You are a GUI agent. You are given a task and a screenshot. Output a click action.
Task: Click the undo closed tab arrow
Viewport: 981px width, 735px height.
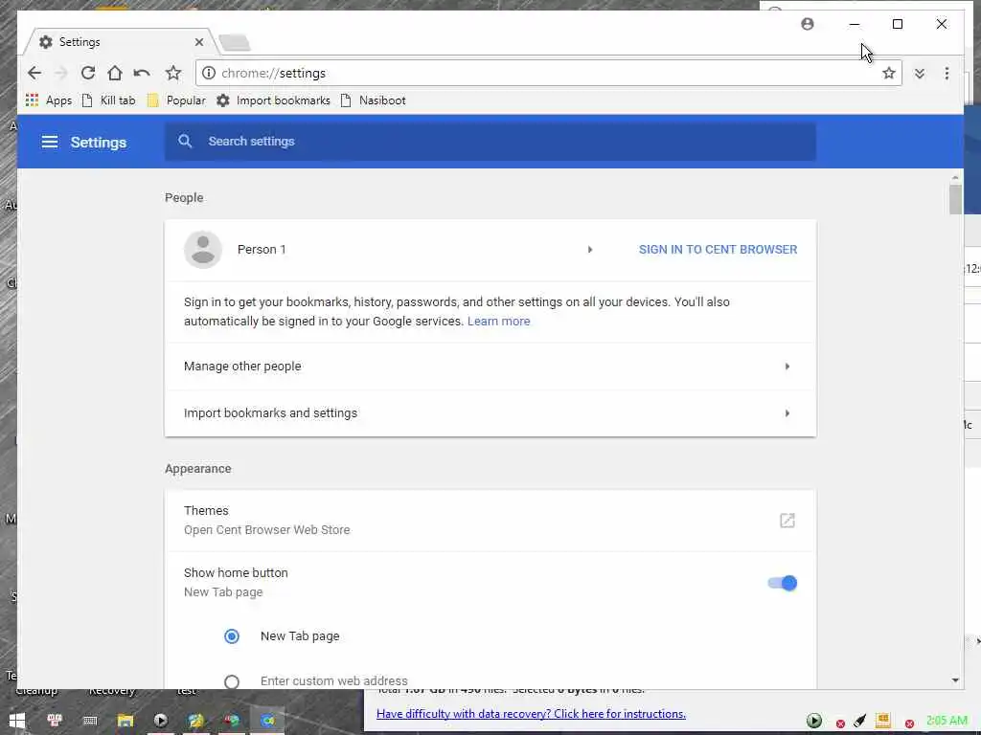point(142,73)
